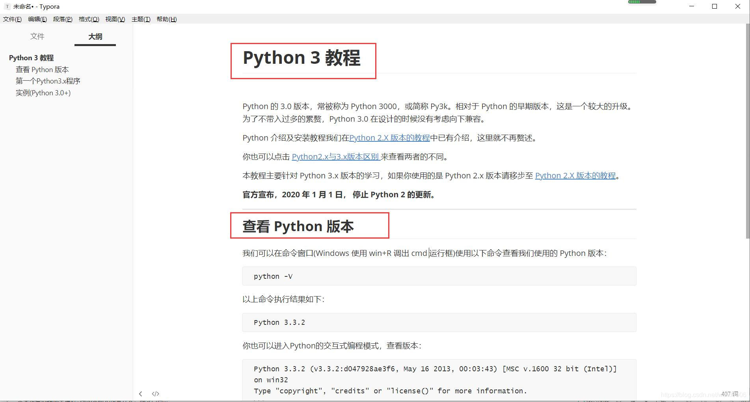Click the Python 3 教程 main heading

point(301,58)
